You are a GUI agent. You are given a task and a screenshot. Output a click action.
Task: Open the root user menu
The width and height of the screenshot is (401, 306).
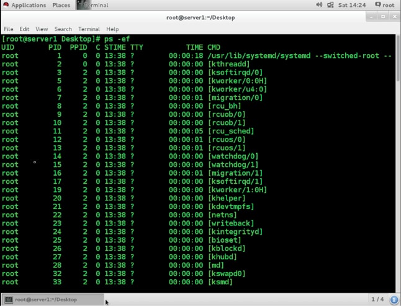(x=385, y=5)
